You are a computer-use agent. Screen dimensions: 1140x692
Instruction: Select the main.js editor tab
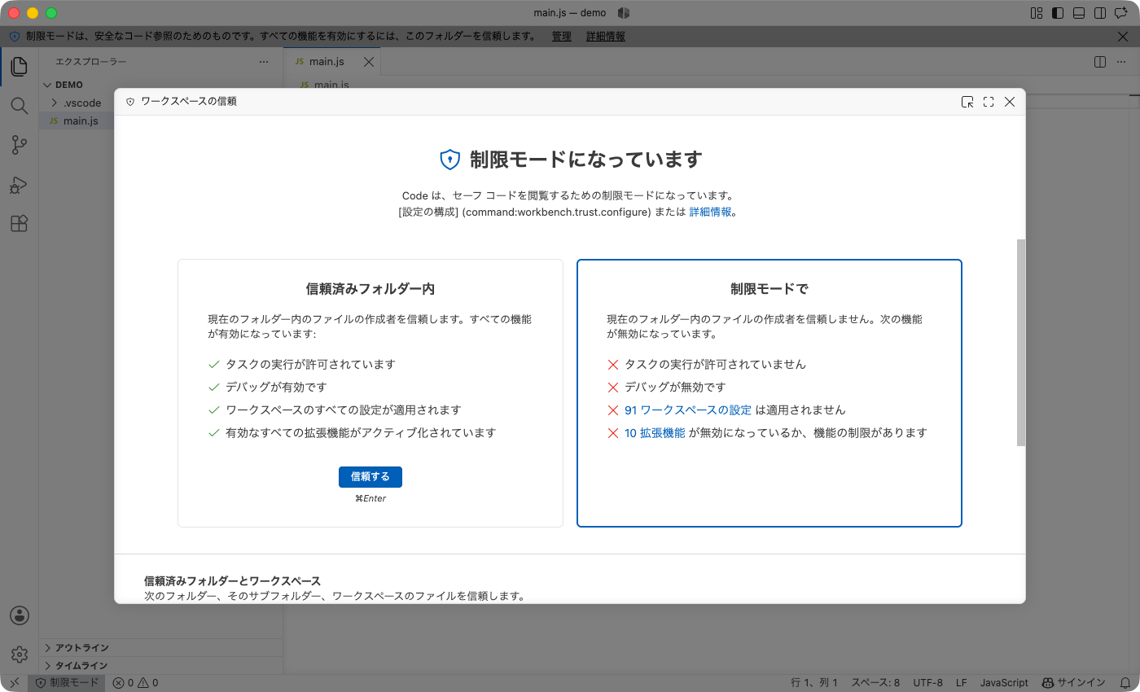point(331,62)
